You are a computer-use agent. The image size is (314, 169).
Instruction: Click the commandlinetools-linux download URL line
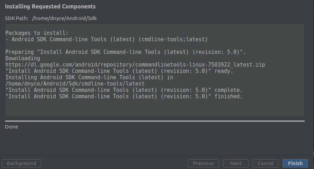coord(135,65)
